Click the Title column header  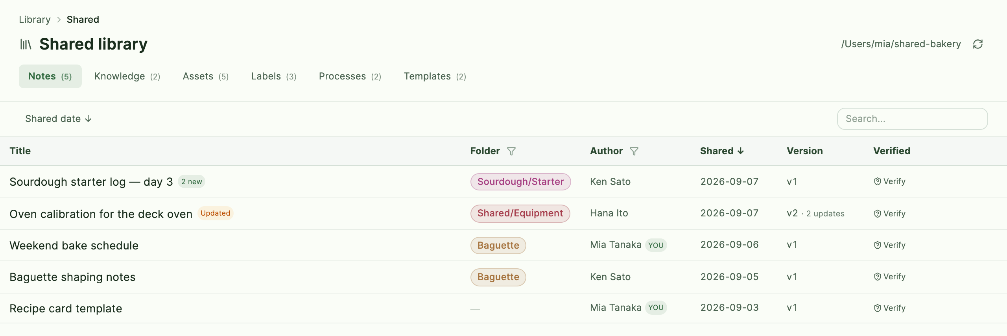20,151
